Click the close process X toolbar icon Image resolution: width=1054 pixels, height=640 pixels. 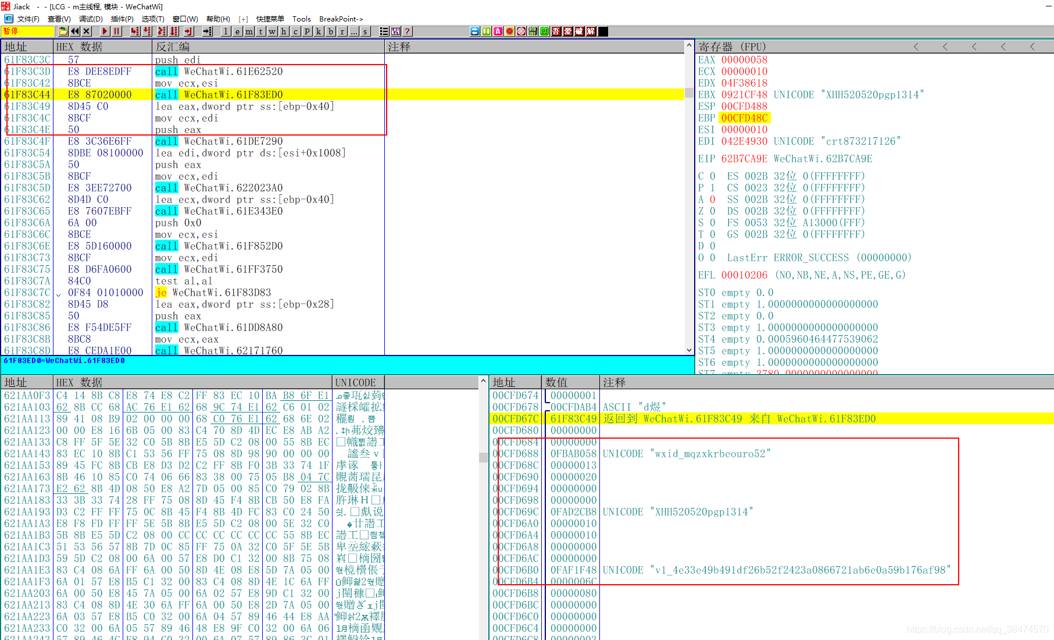tap(87, 31)
